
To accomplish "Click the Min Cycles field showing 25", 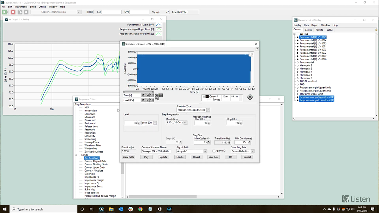I will pos(200,143).
